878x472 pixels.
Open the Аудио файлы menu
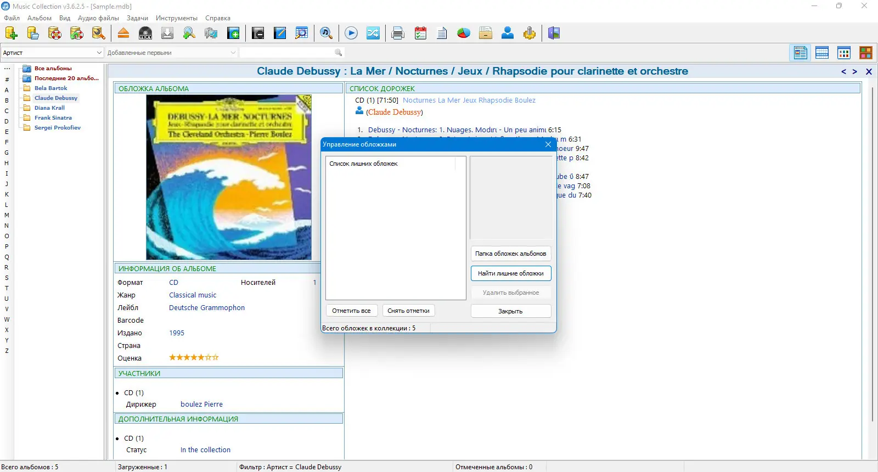point(98,18)
